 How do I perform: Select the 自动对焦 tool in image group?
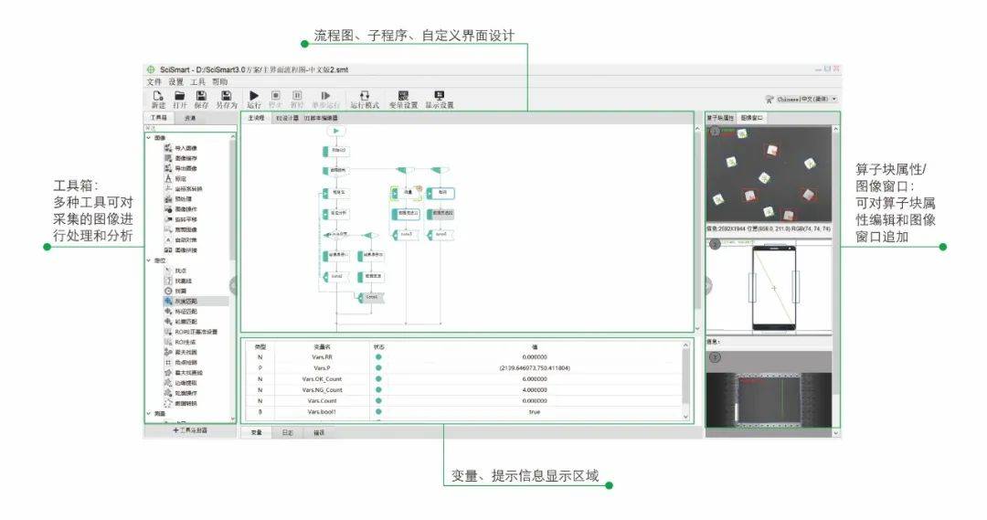pos(181,239)
